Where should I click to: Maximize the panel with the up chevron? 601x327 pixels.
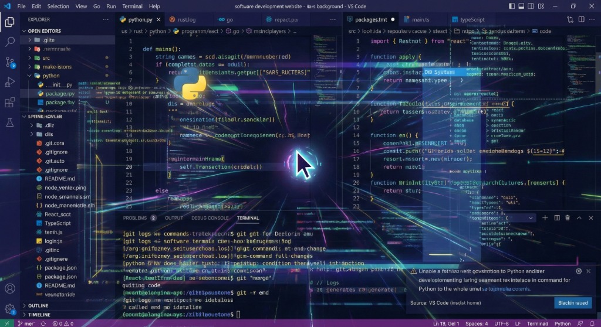579,218
